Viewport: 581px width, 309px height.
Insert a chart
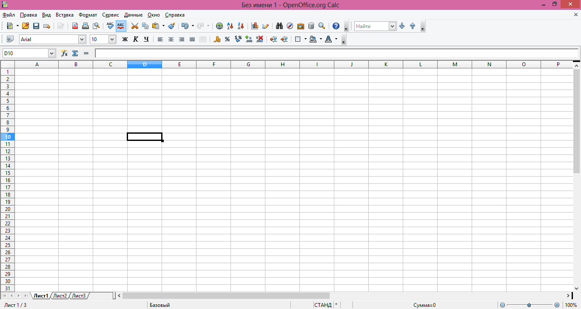coord(255,26)
